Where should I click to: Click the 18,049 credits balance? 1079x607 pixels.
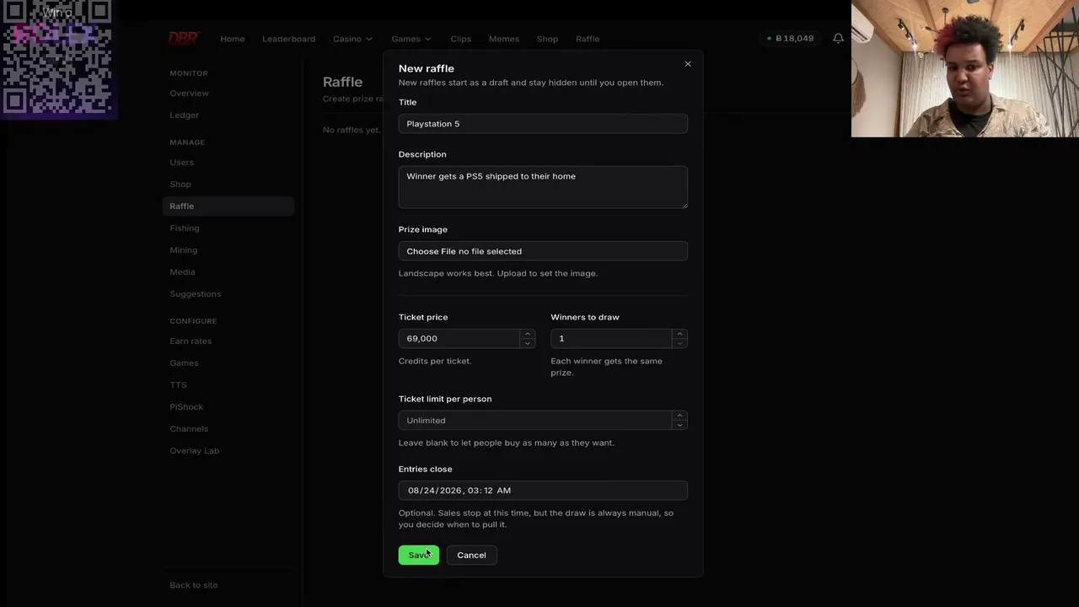coord(790,39)
